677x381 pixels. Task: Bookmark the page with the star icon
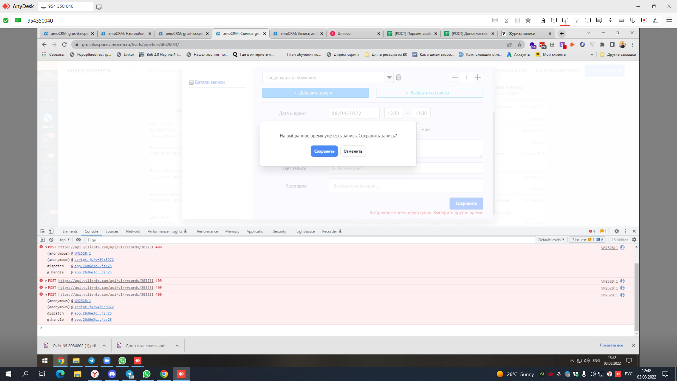(x=519, y=45)
